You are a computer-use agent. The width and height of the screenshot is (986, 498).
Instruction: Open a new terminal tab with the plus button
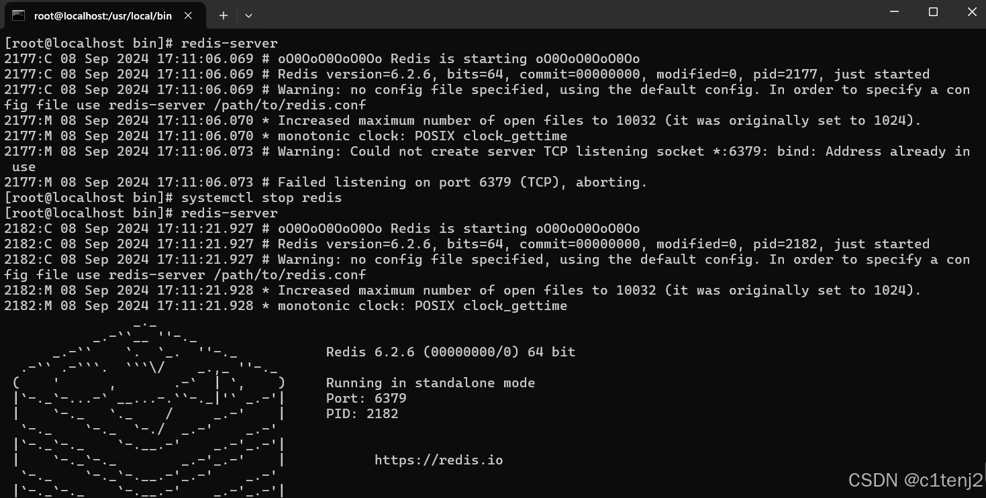tap(223, 15)
